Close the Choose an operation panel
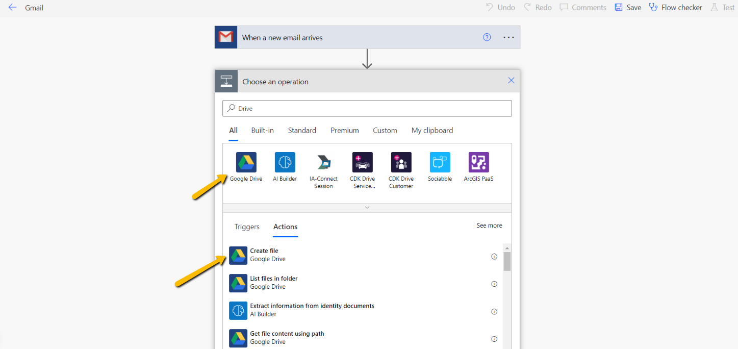Screen dimensions: 738x349 coord(511,81)
